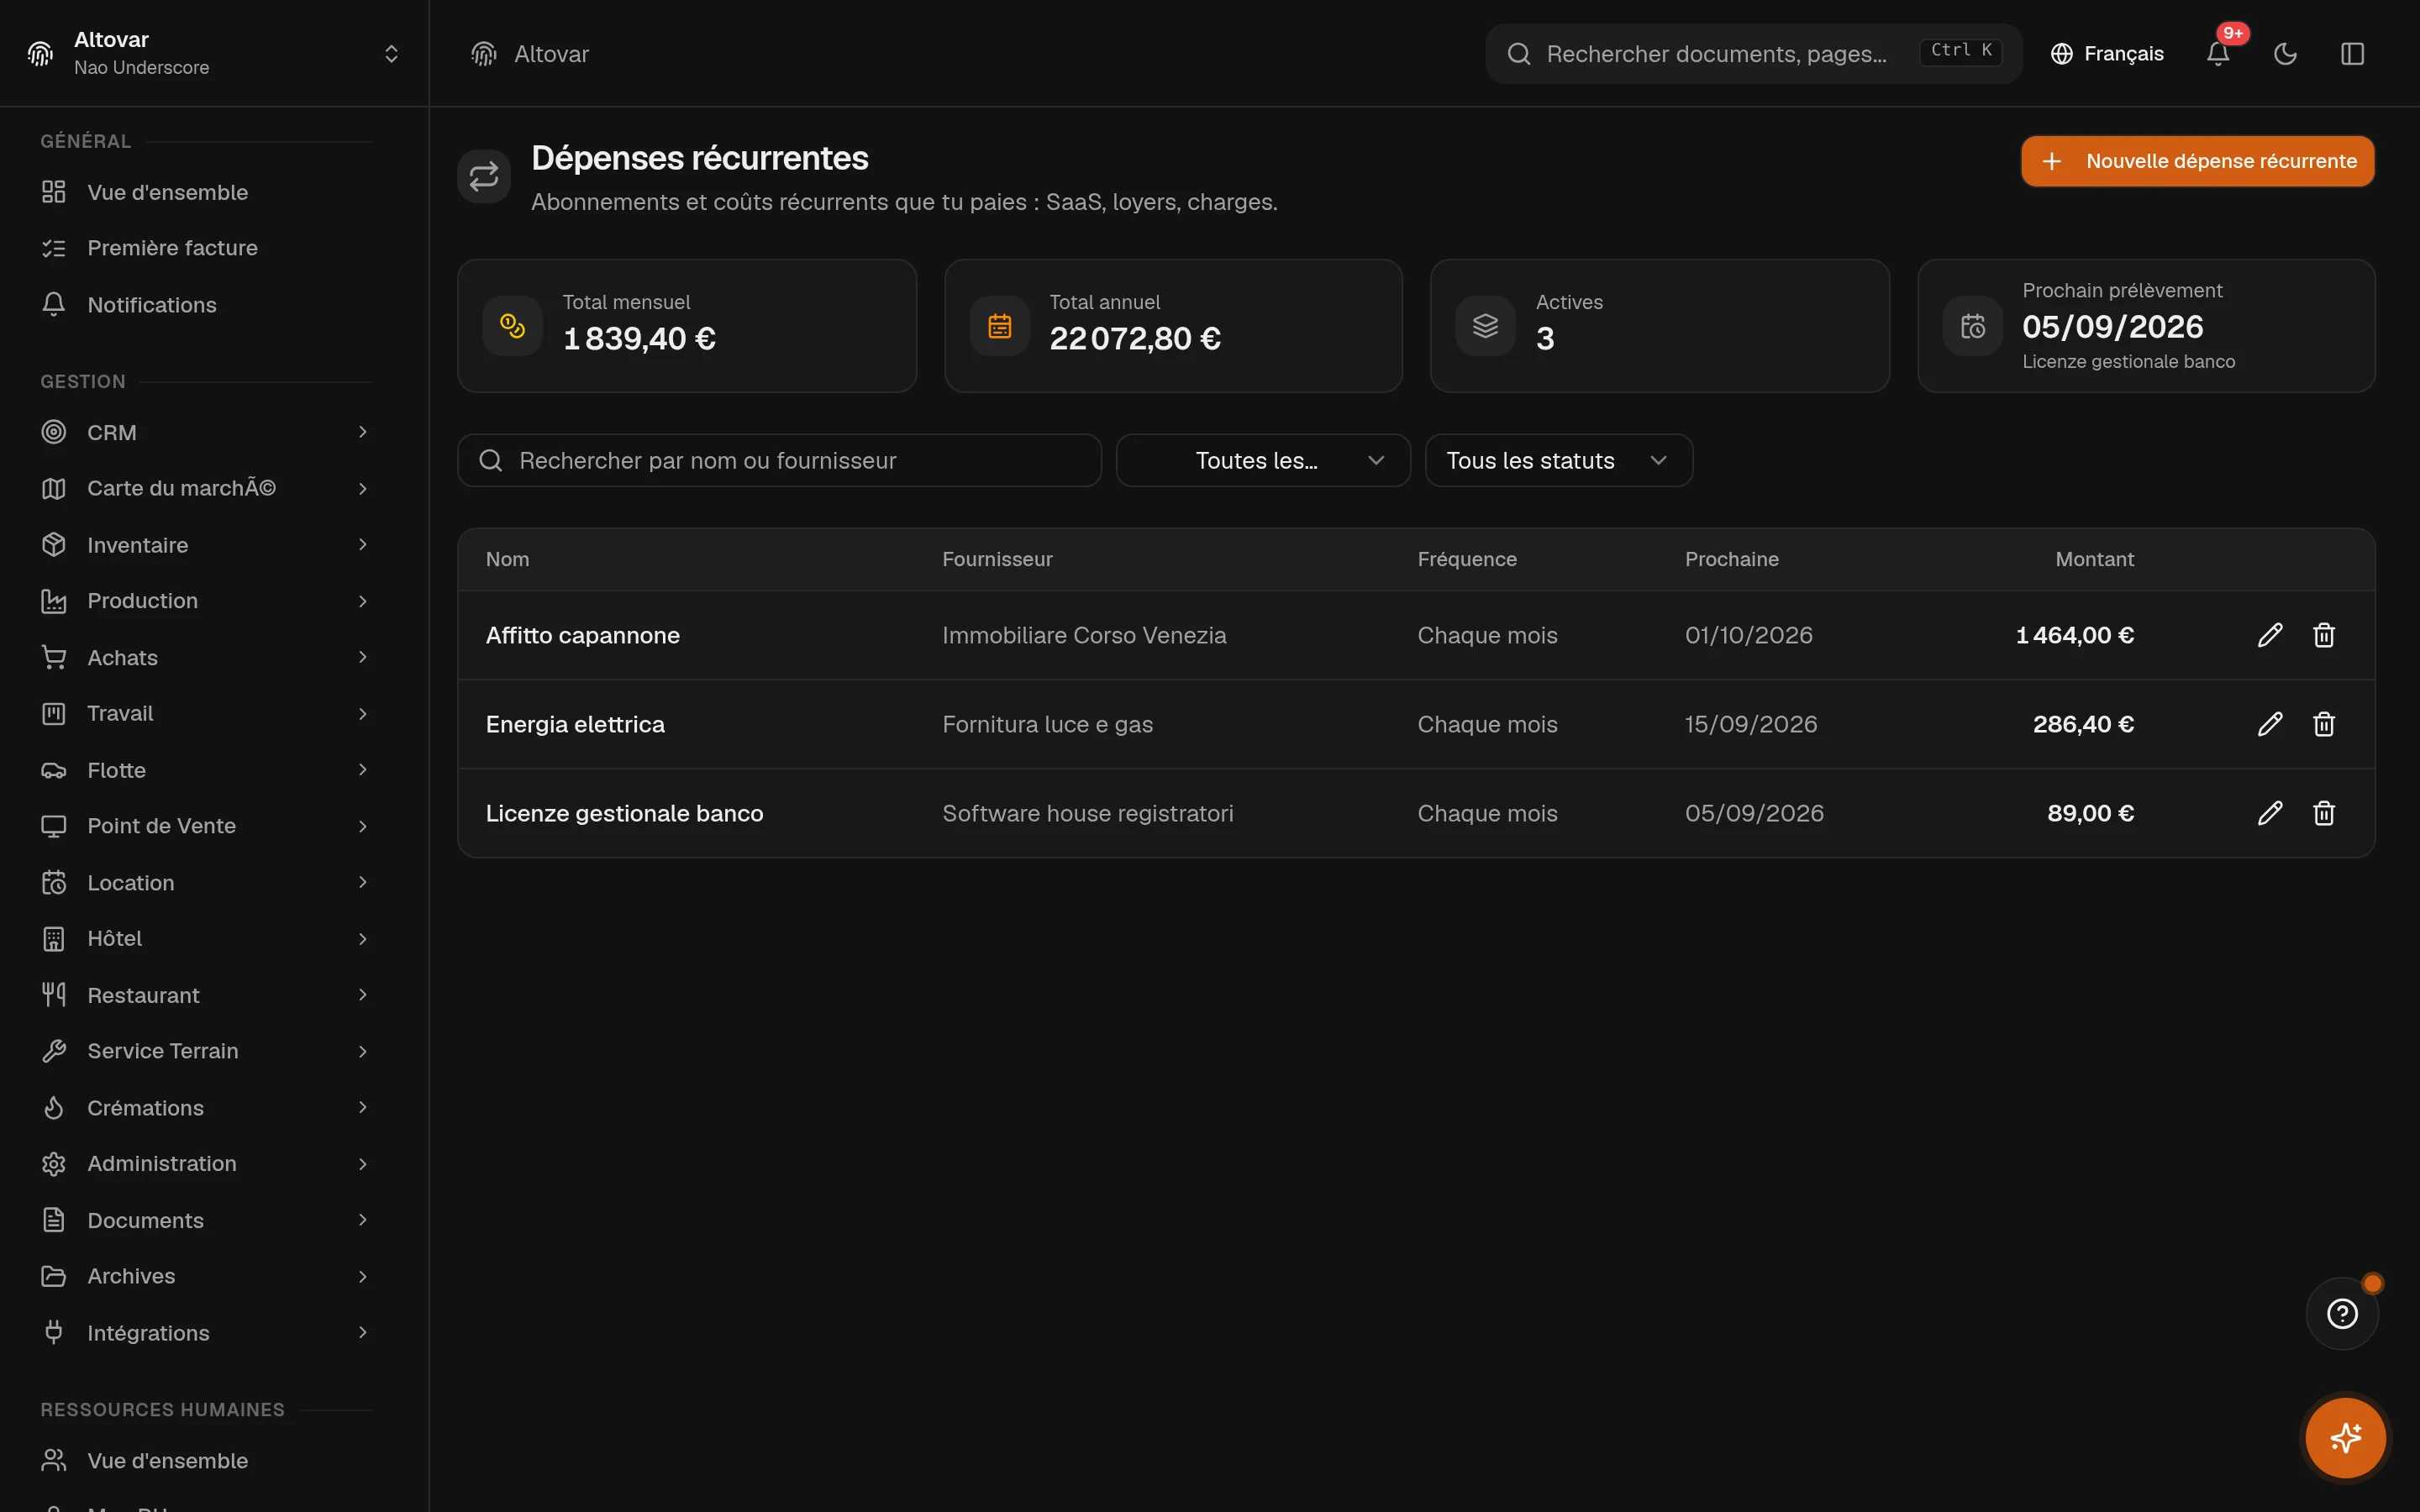Click the Total annuel calendar icon
The height and width of the screenshot is (1512, 2420).
tap(999, 326)
